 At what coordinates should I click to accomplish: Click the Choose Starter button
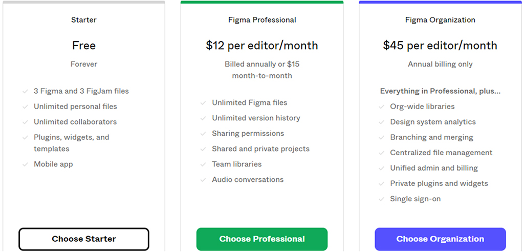[x=83, y=239]
